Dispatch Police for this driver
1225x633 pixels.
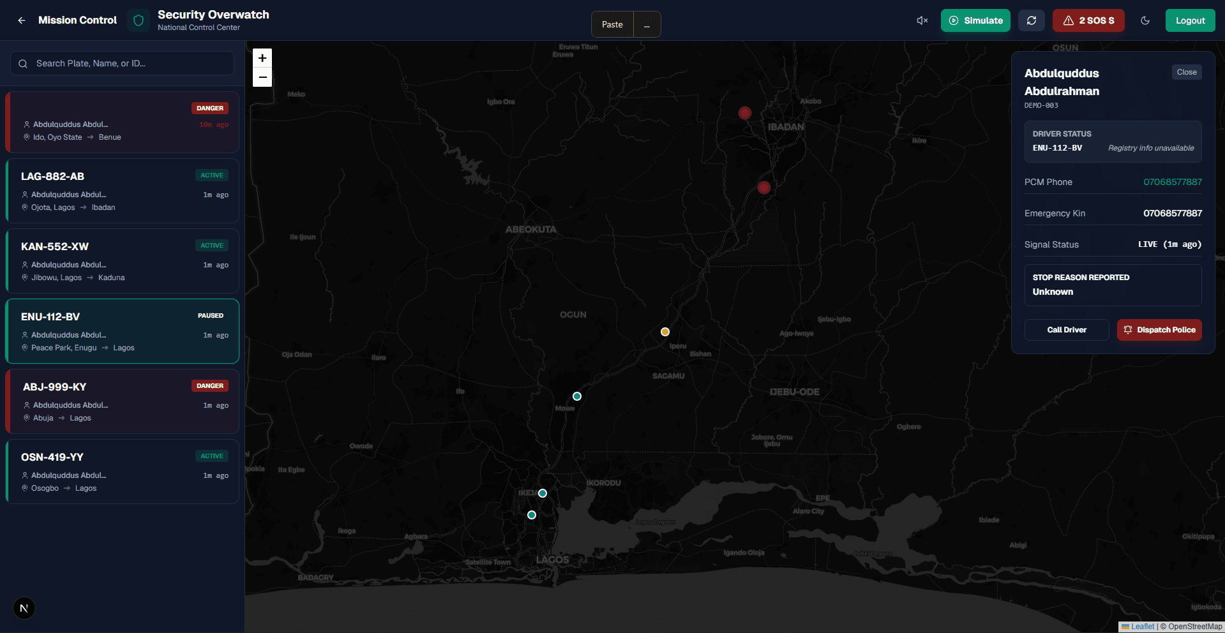pyautogui.click(x=1159, y=330)
